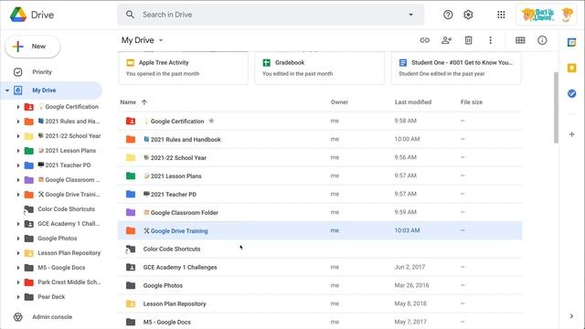Click the Remove trash icon

pos(469,40)
